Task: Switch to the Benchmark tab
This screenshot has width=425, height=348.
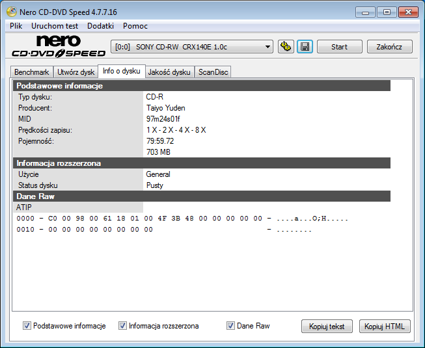Action: tap(32, 72)
